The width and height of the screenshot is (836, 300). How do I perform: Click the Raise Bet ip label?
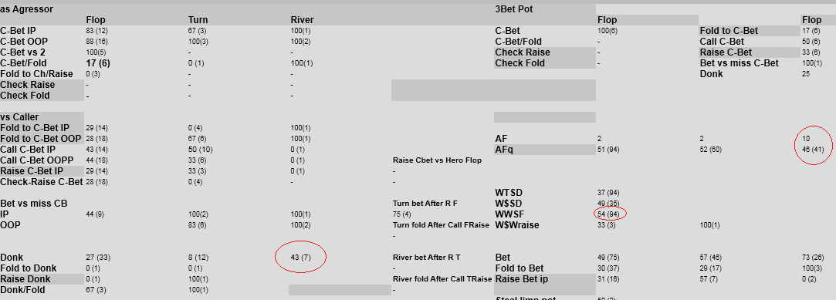(521, 278)
